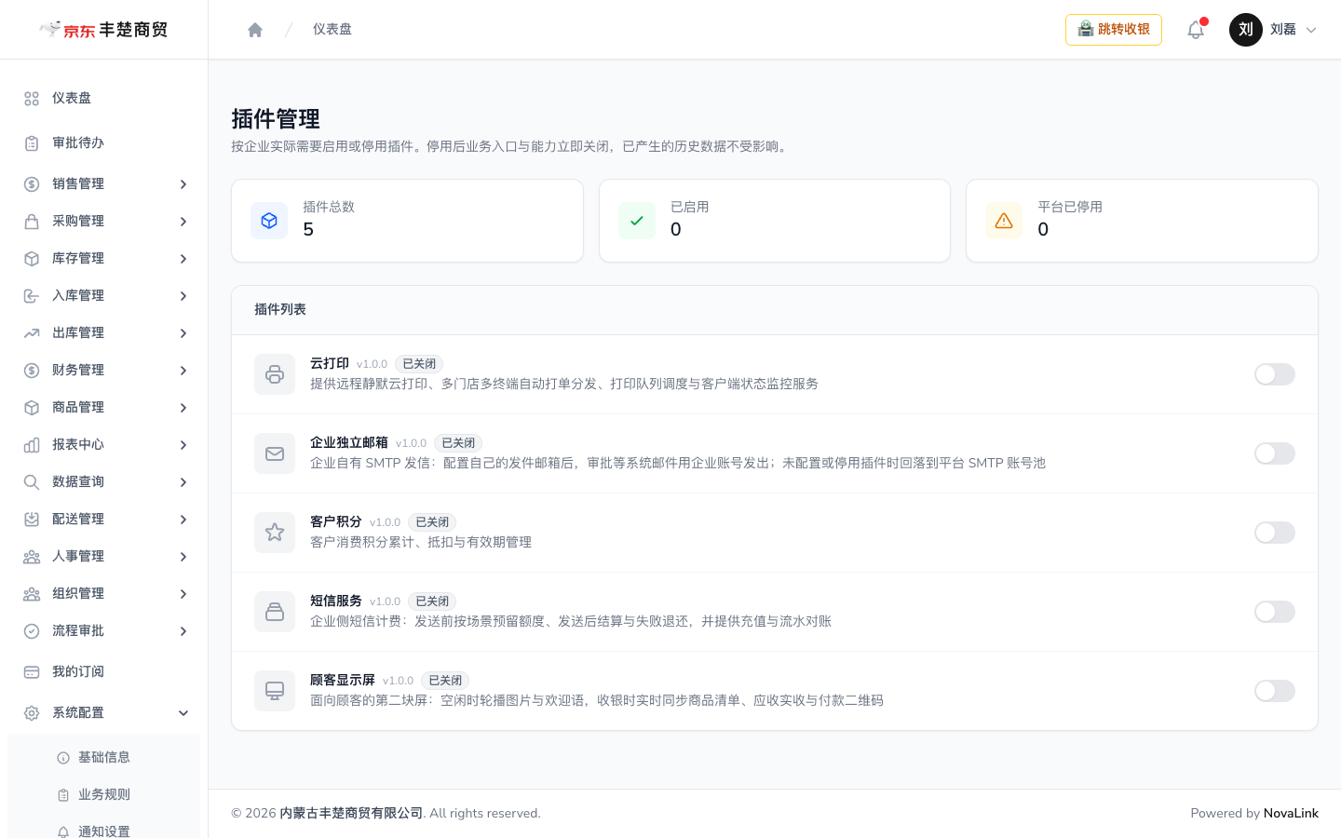Turn on the 短信服务 switch
The height and width of the screenshot is (838, 1341).
click(1275, 612)
